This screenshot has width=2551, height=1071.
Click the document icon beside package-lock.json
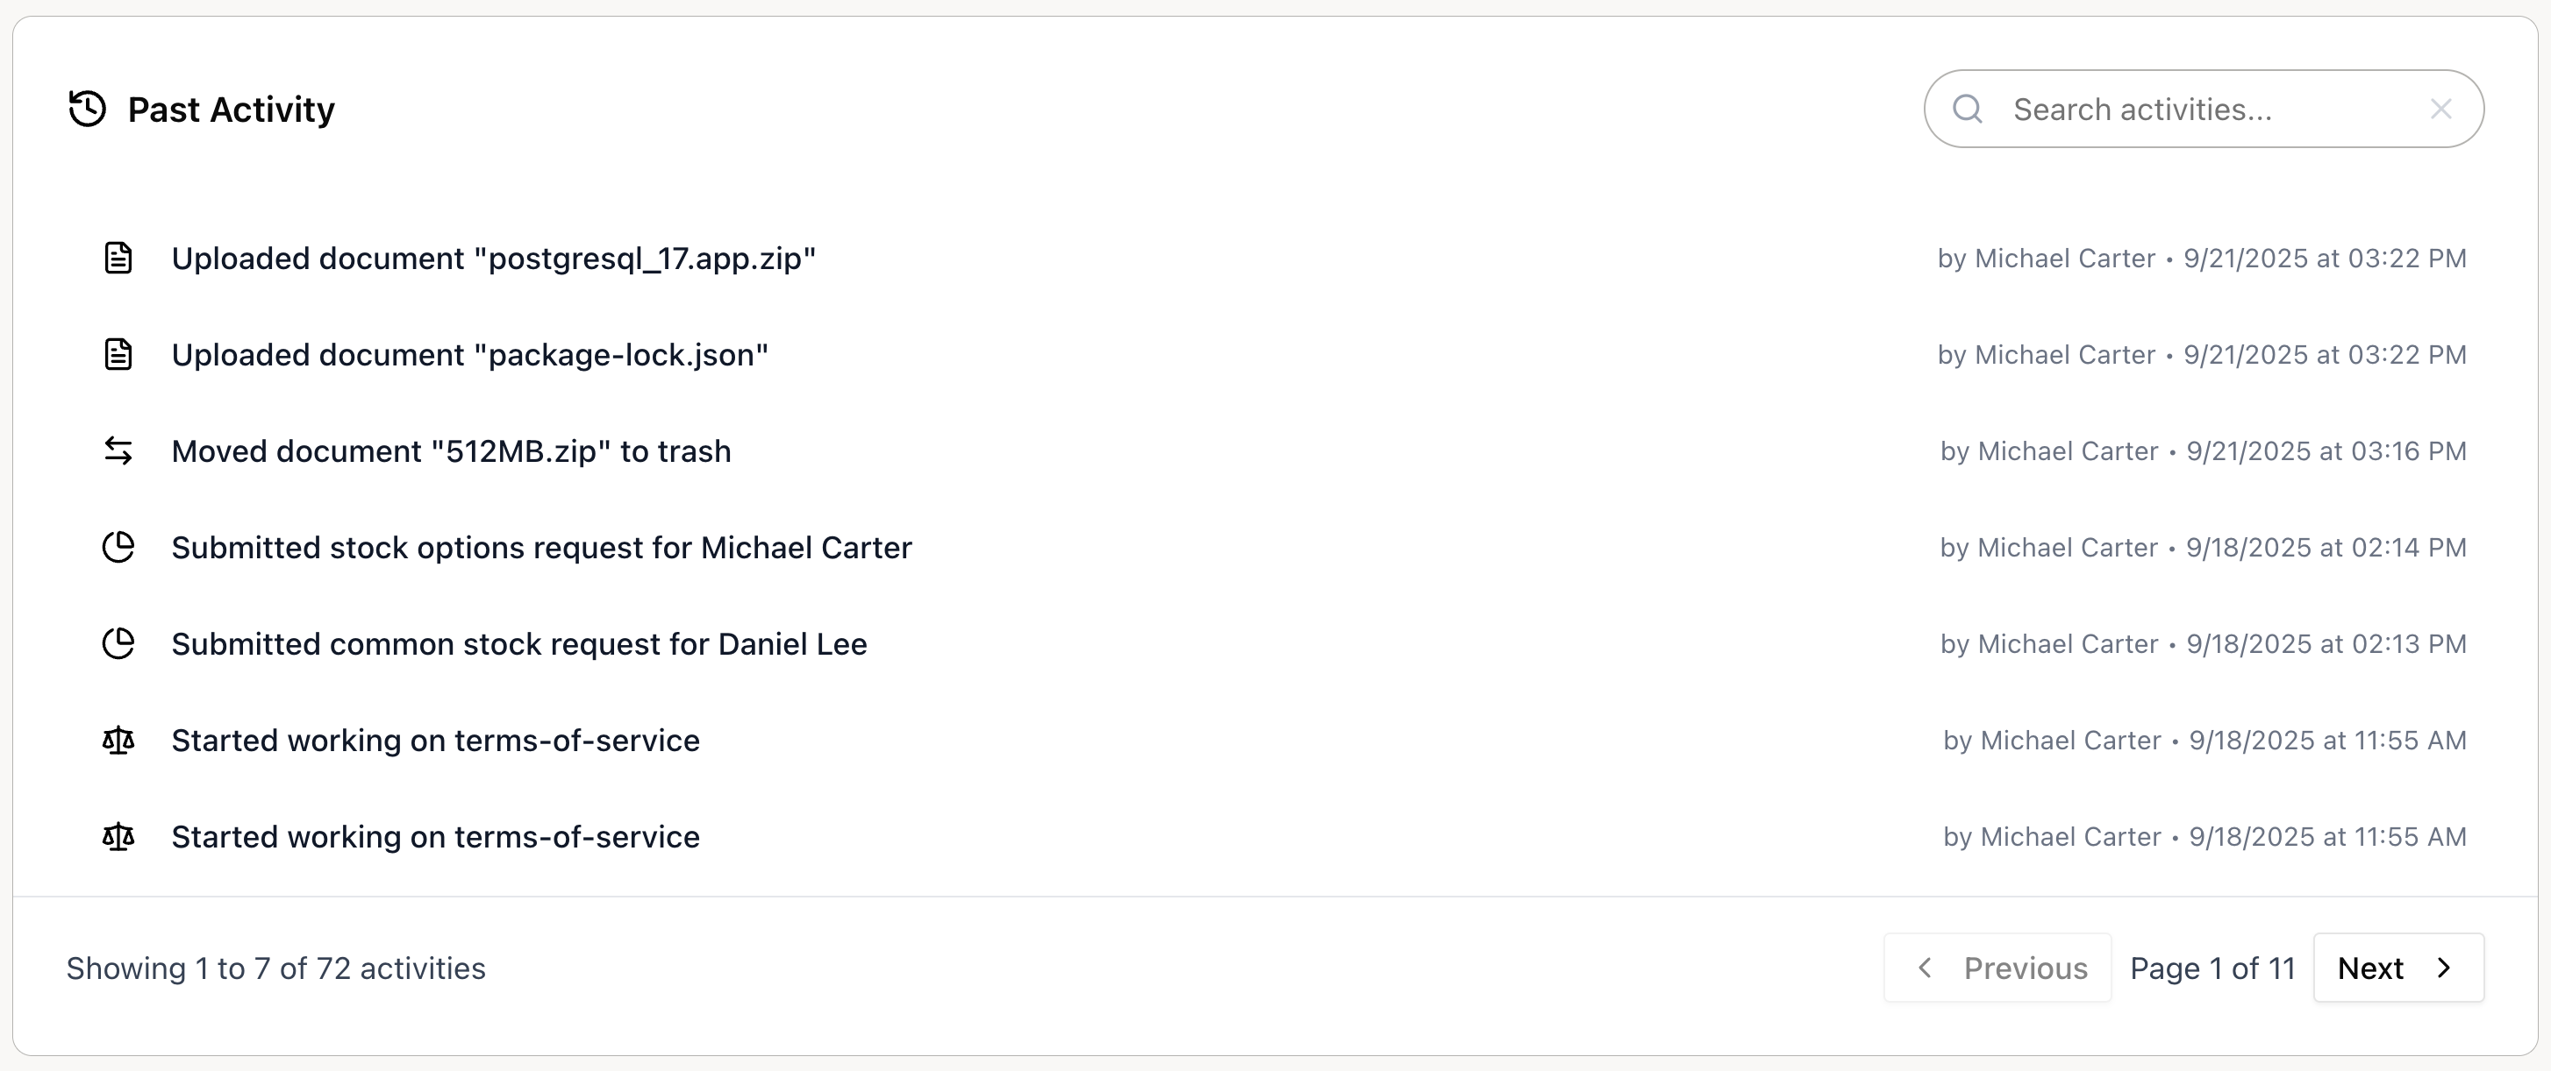pos(118,353)
